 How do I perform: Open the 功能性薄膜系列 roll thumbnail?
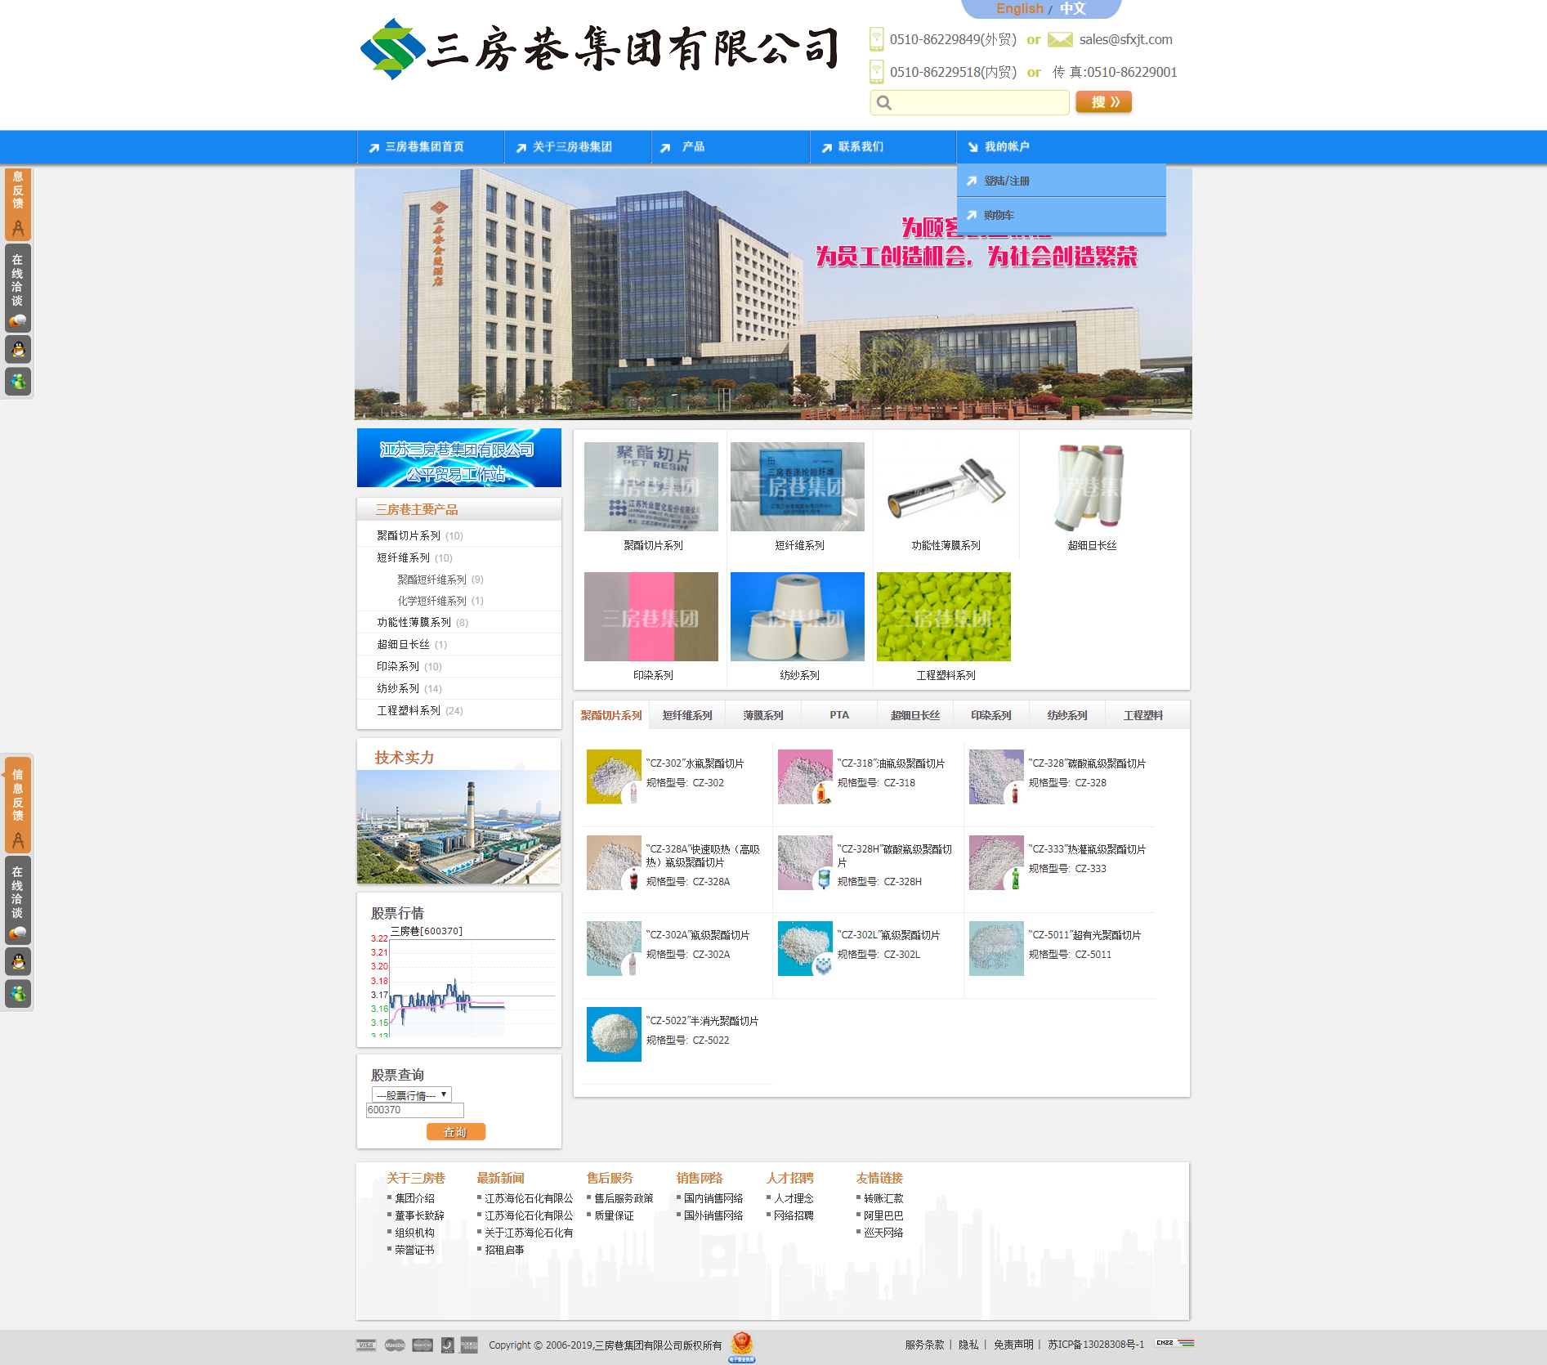coord(944,486)
